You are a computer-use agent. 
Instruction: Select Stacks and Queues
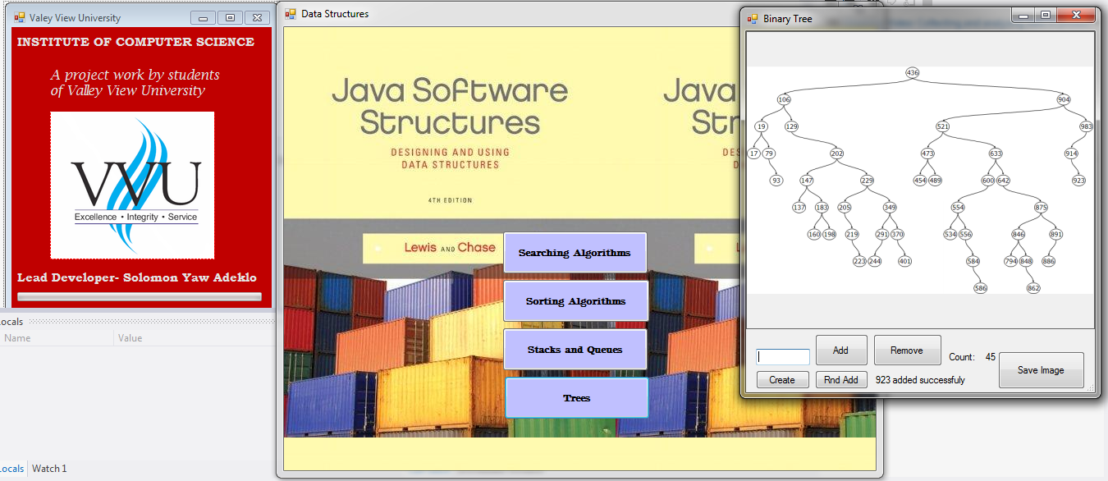(575, 350)
